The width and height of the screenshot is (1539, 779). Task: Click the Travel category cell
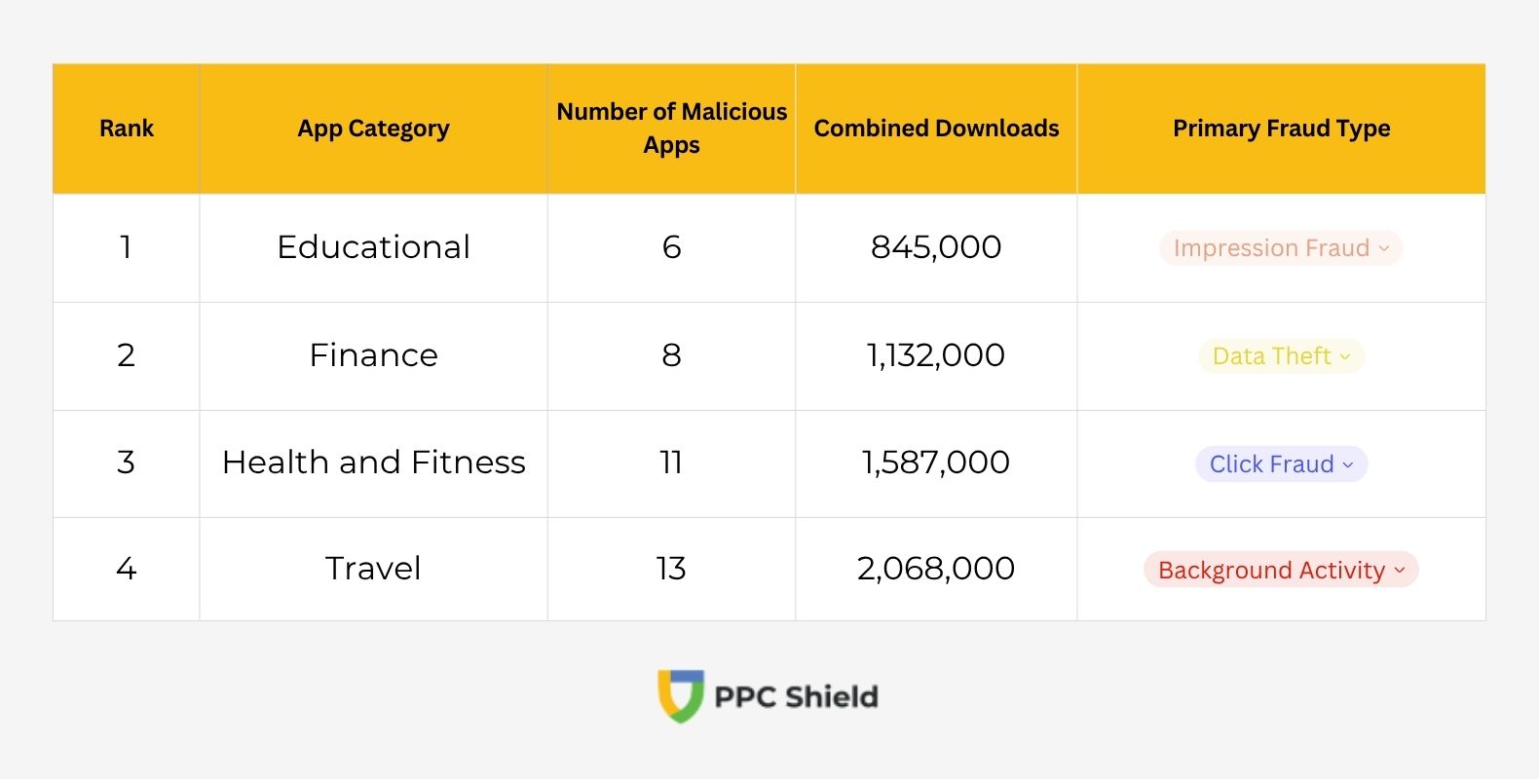373,569
